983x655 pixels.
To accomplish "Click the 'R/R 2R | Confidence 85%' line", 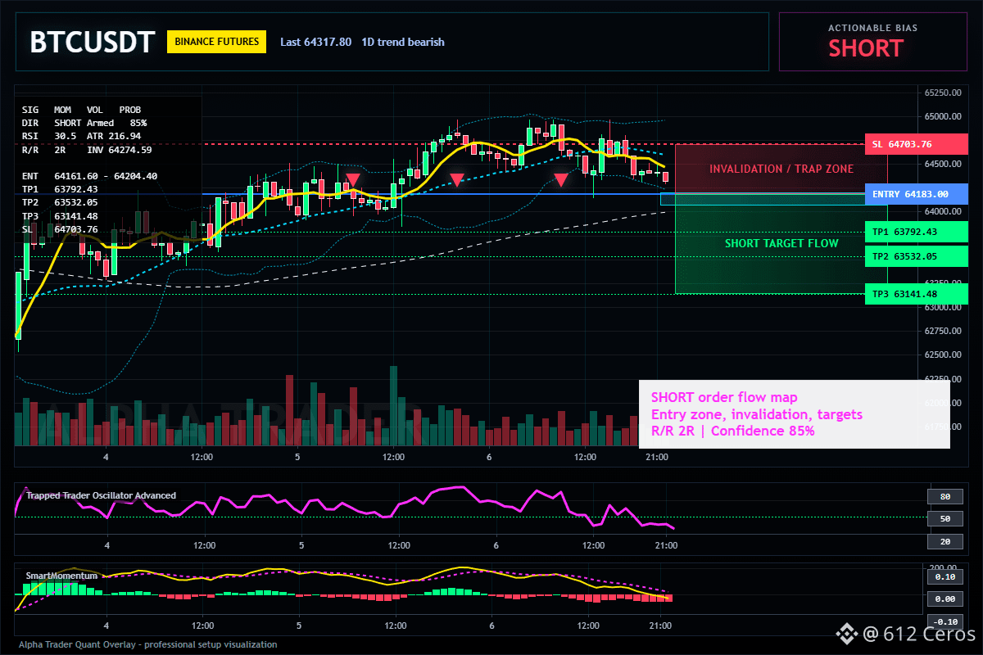I will 733,431.
